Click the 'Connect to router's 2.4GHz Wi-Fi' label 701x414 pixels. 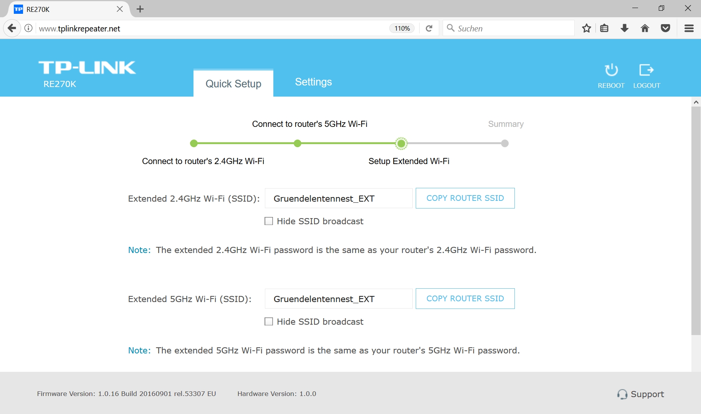203,161
